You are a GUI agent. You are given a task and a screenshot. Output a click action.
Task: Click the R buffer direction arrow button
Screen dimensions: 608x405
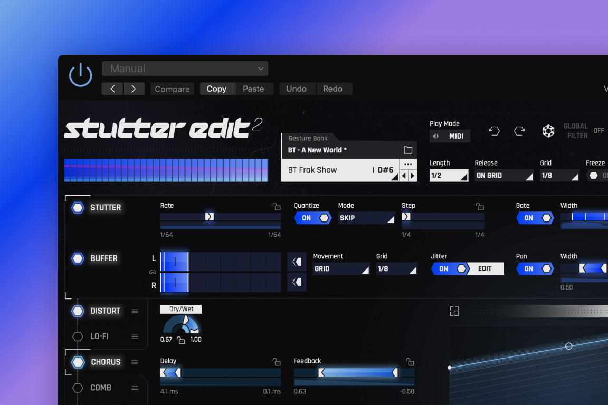coord(297,282)
